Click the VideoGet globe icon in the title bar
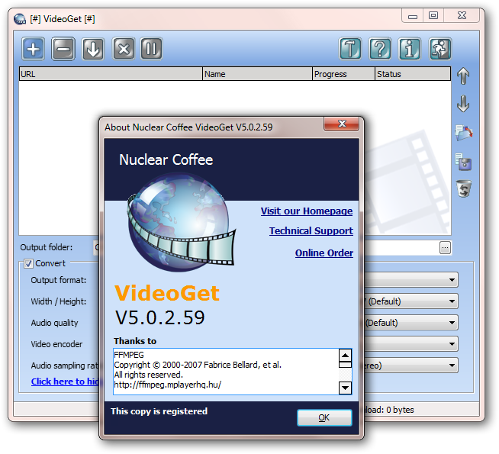Screen dimensions: 499x454 pos(20,19)
